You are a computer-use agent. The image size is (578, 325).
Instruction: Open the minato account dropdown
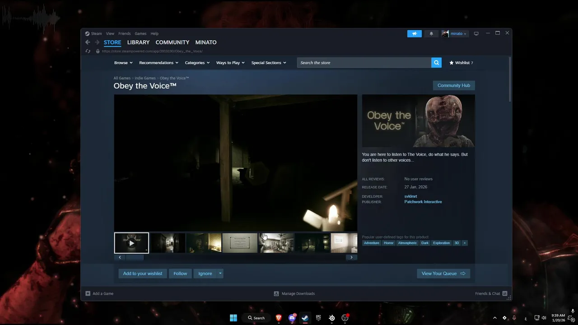tap(458, 33)
